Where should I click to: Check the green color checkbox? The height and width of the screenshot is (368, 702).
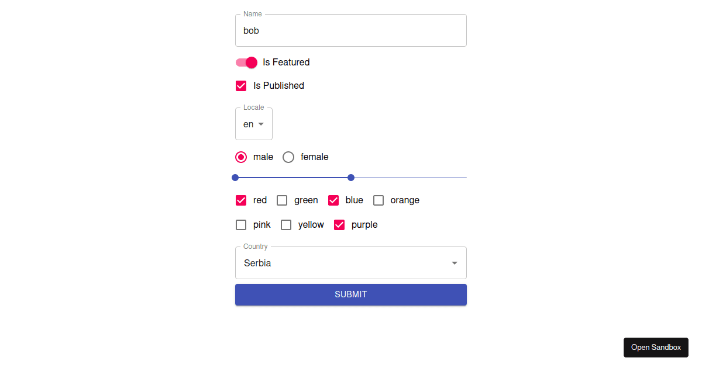click(282, 200)
